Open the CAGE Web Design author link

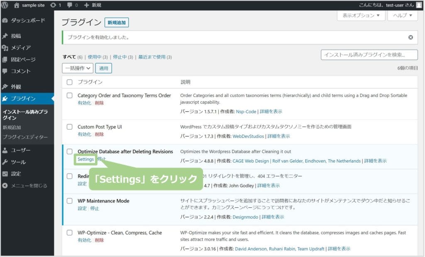[251, 161]
